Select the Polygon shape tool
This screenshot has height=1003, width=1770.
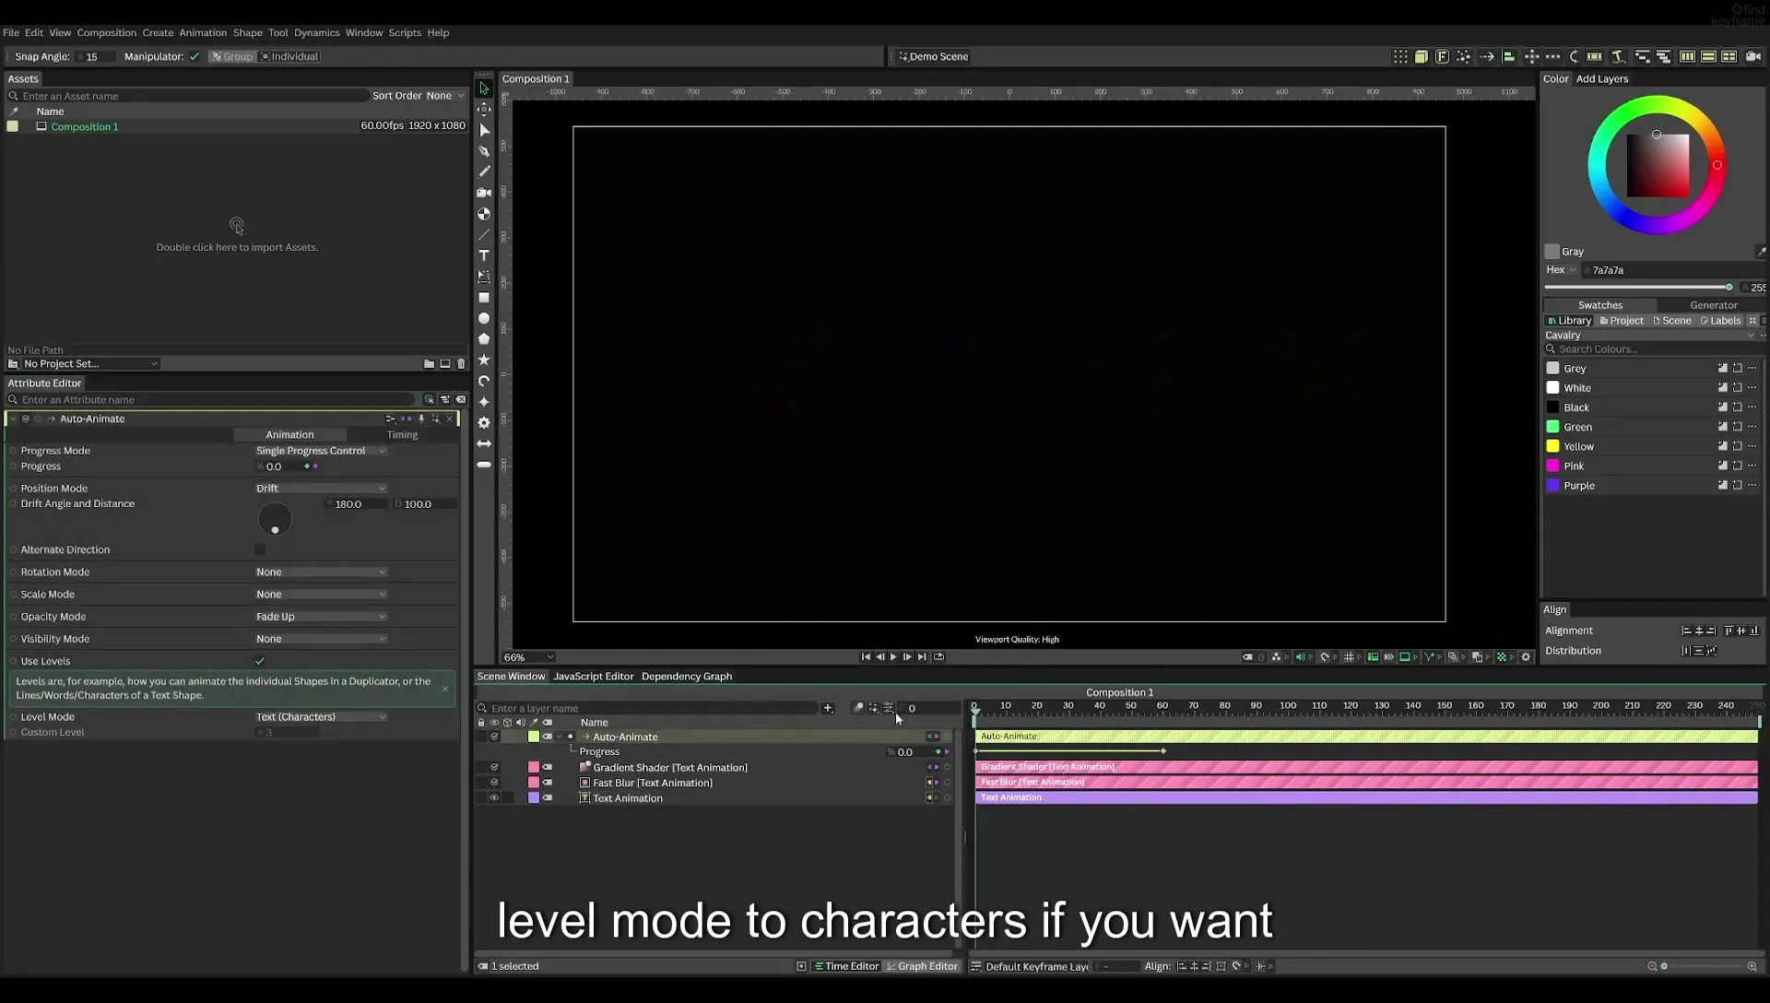[x=484, y=339]
